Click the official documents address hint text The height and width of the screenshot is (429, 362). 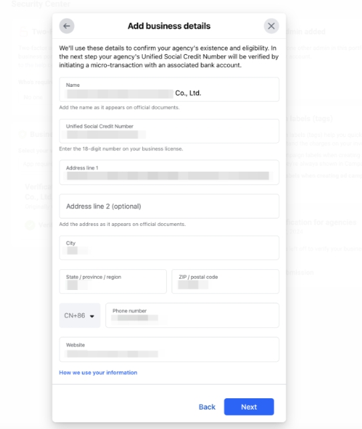pyautogui.click(x=122, y=225)
